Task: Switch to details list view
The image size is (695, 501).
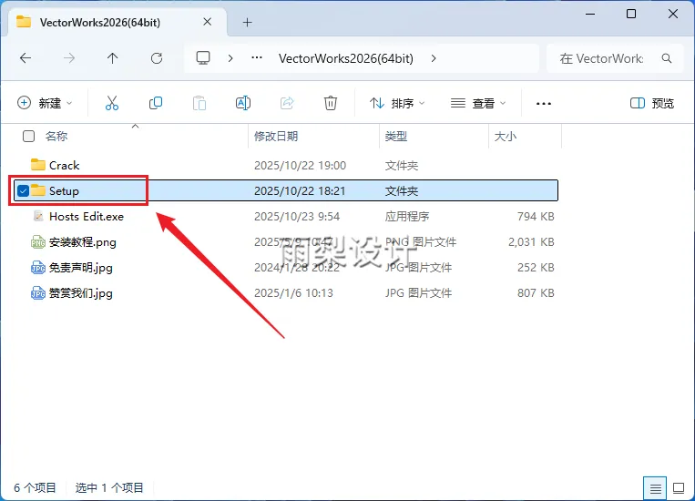Action: tap(655, 488)
